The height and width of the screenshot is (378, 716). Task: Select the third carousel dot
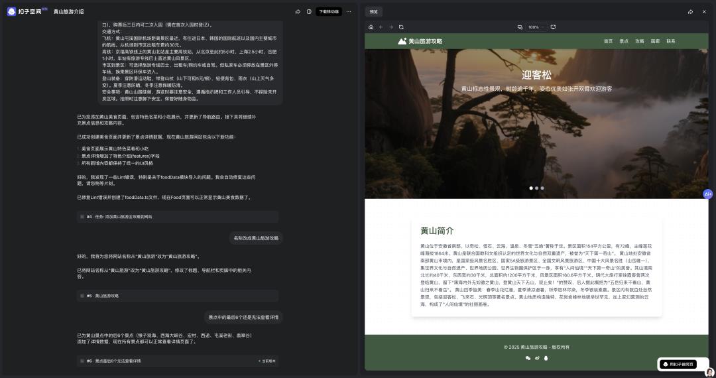(x=542, y=188)
